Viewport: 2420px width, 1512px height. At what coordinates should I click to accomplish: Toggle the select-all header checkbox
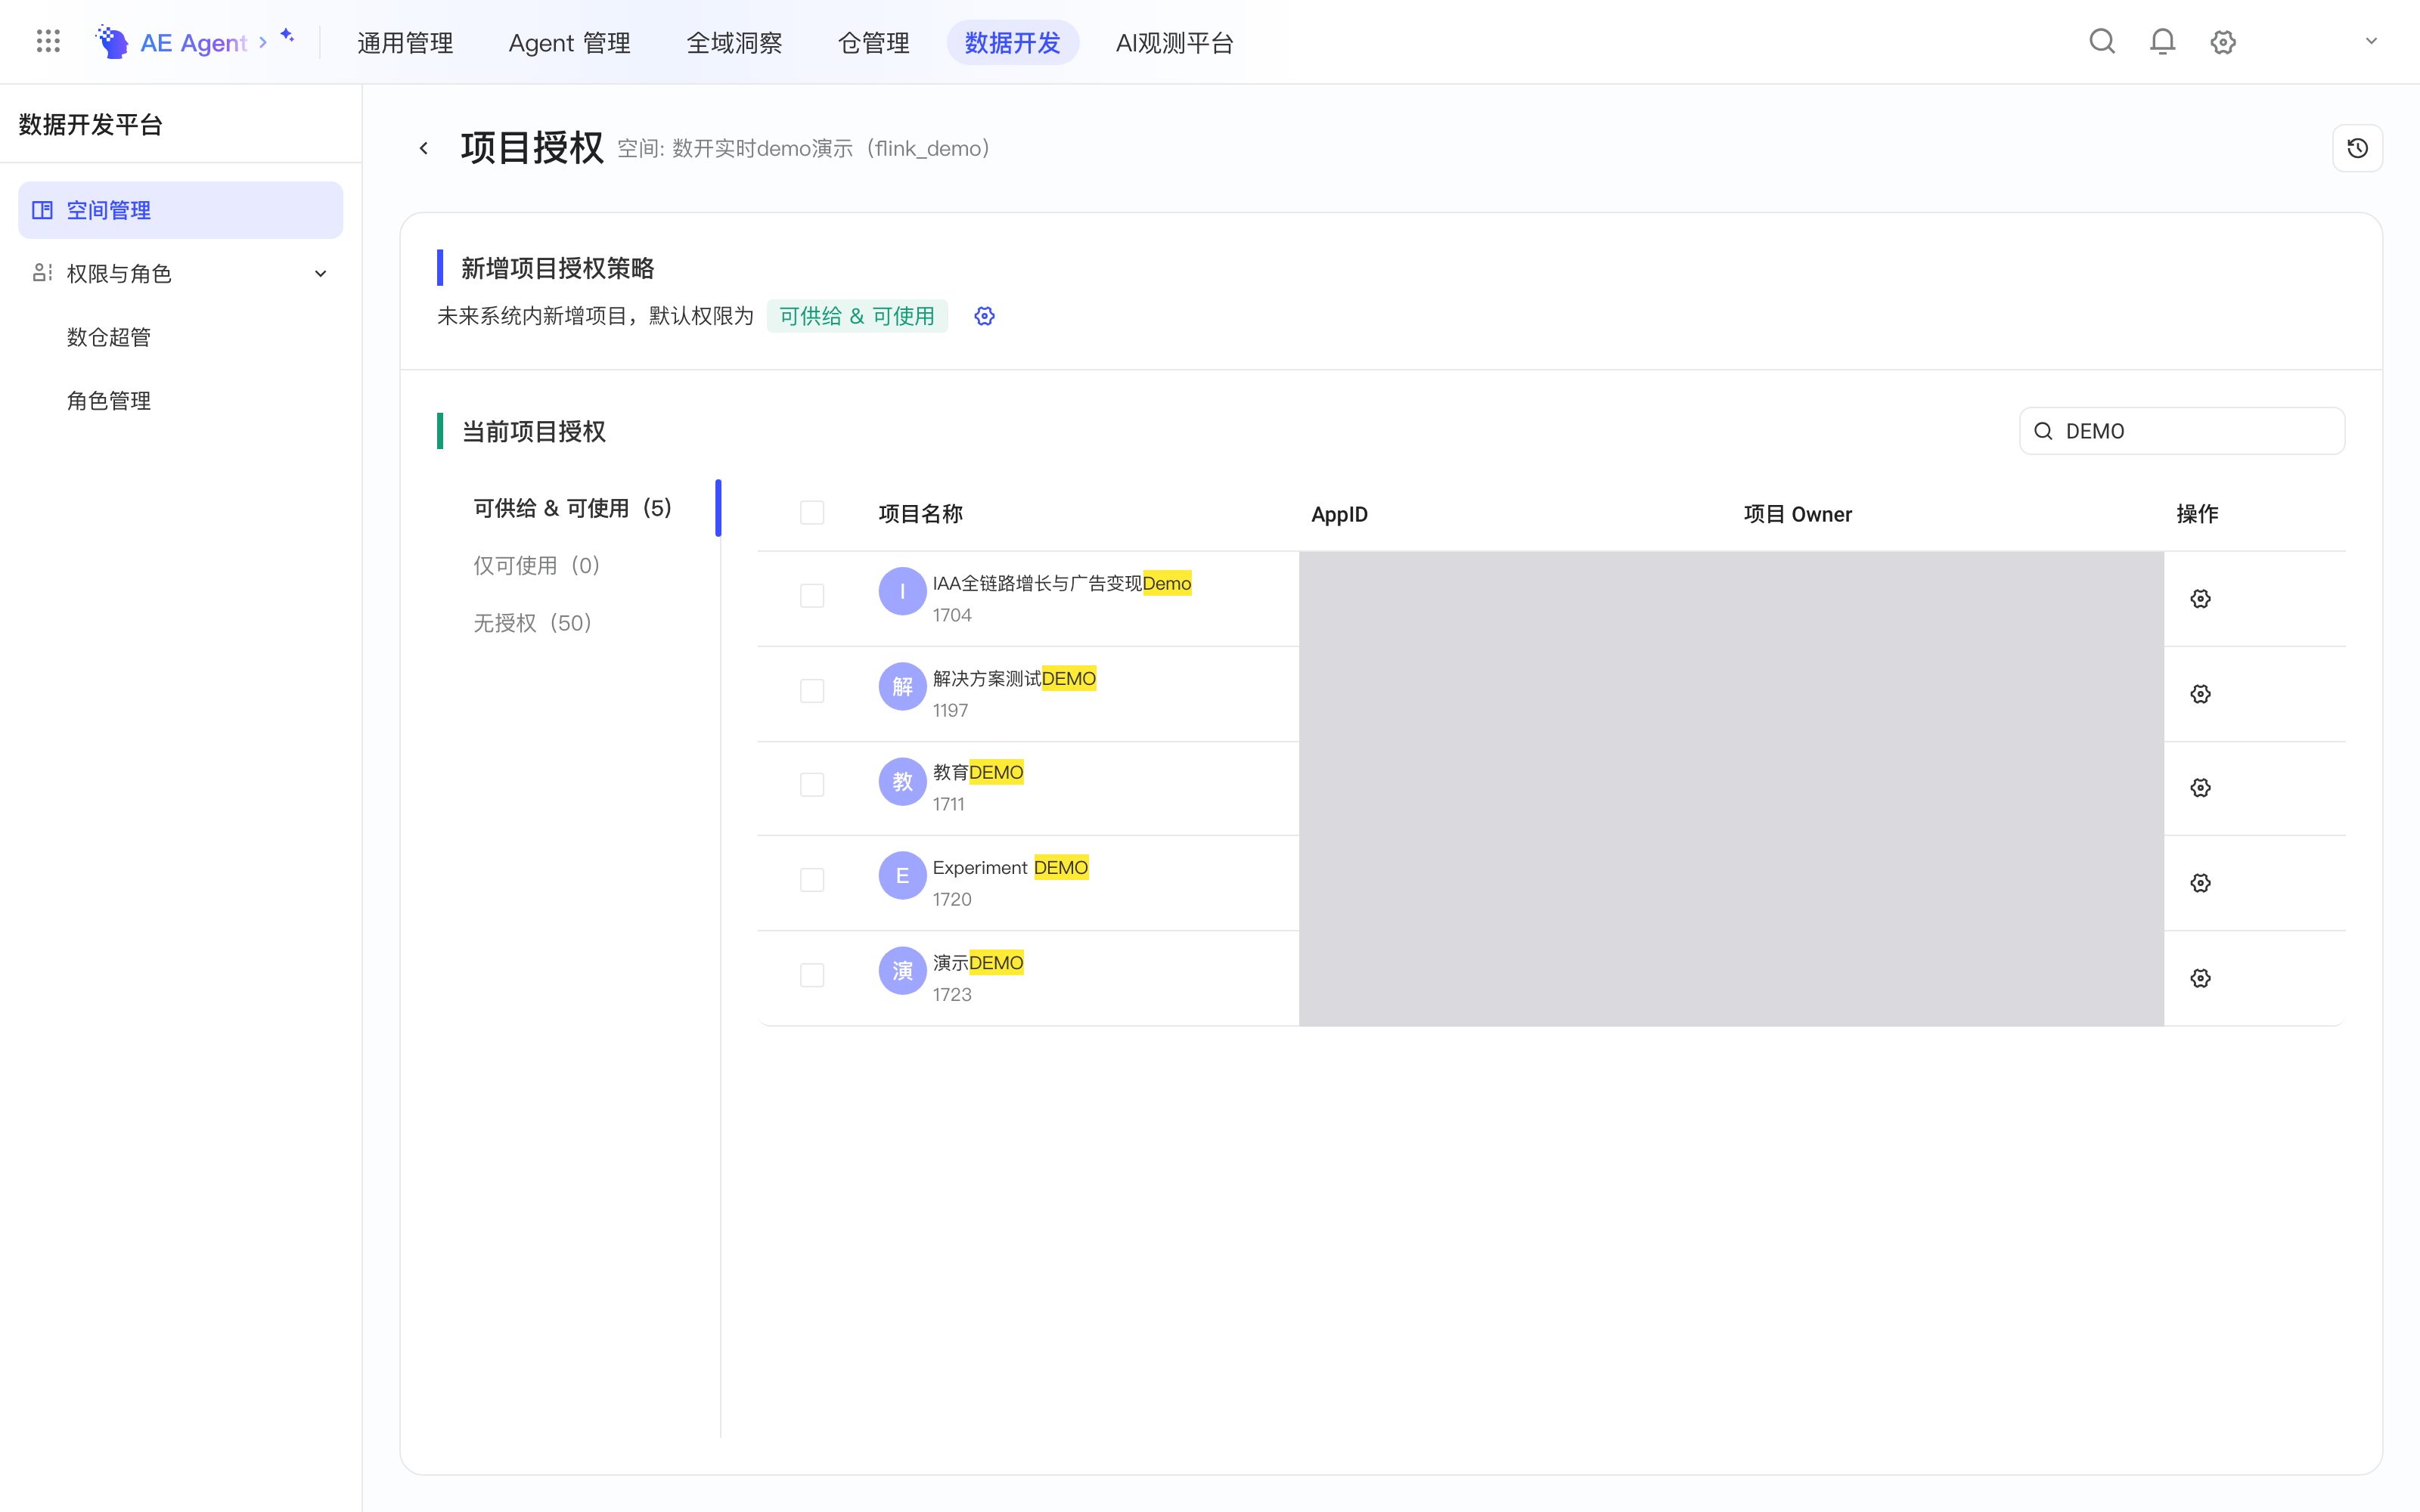click(x=812, y=513)
